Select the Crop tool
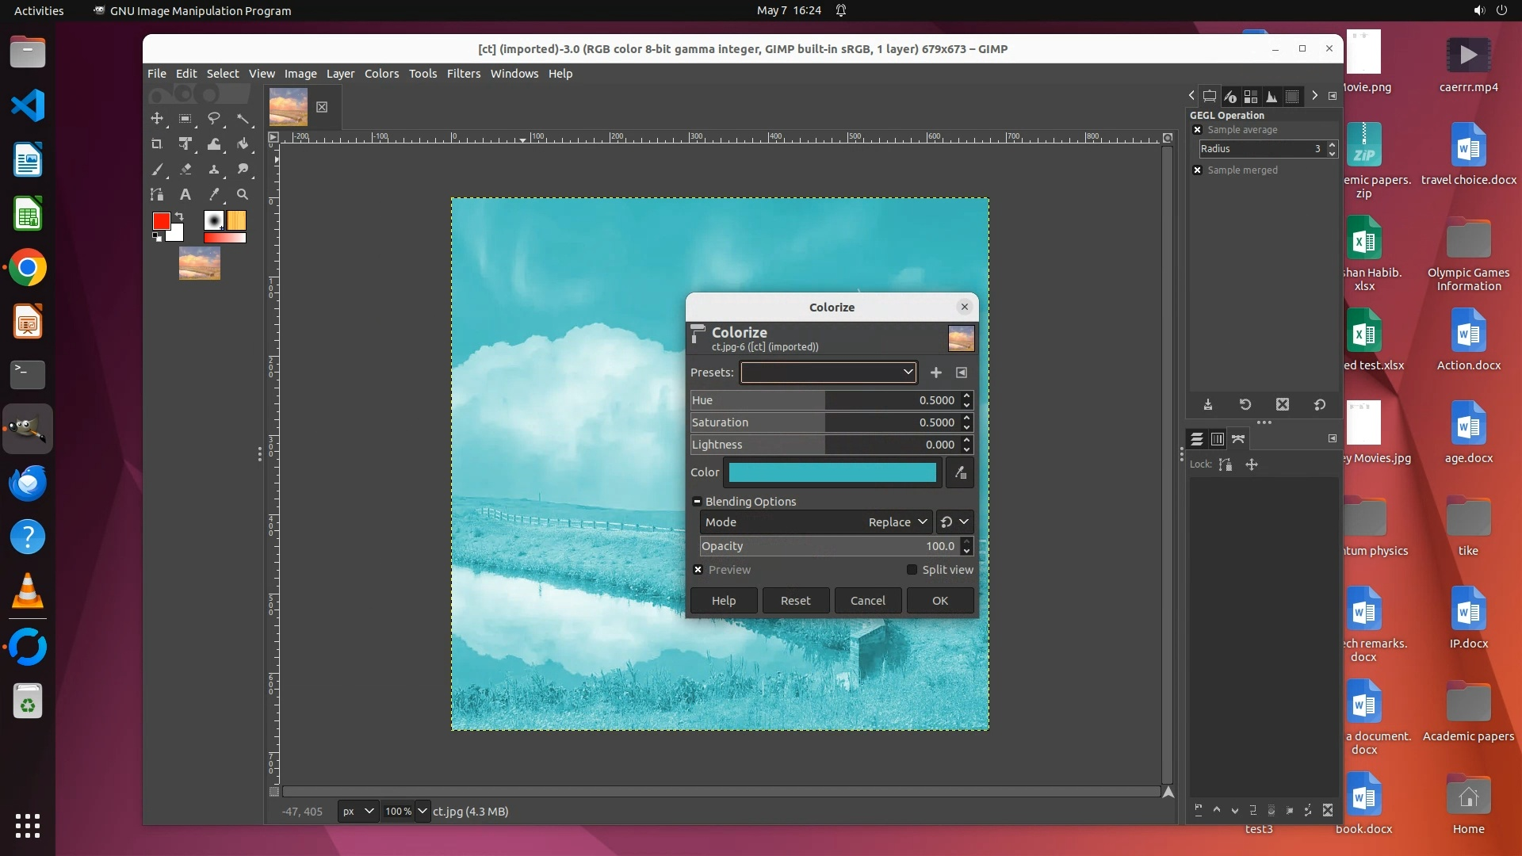The image size is (1522, 856). coord(157,143)
